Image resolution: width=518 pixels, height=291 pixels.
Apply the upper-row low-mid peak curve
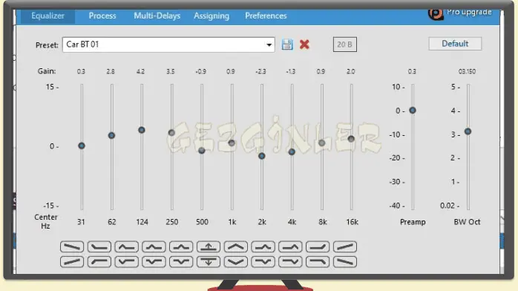tap(154, 246)
